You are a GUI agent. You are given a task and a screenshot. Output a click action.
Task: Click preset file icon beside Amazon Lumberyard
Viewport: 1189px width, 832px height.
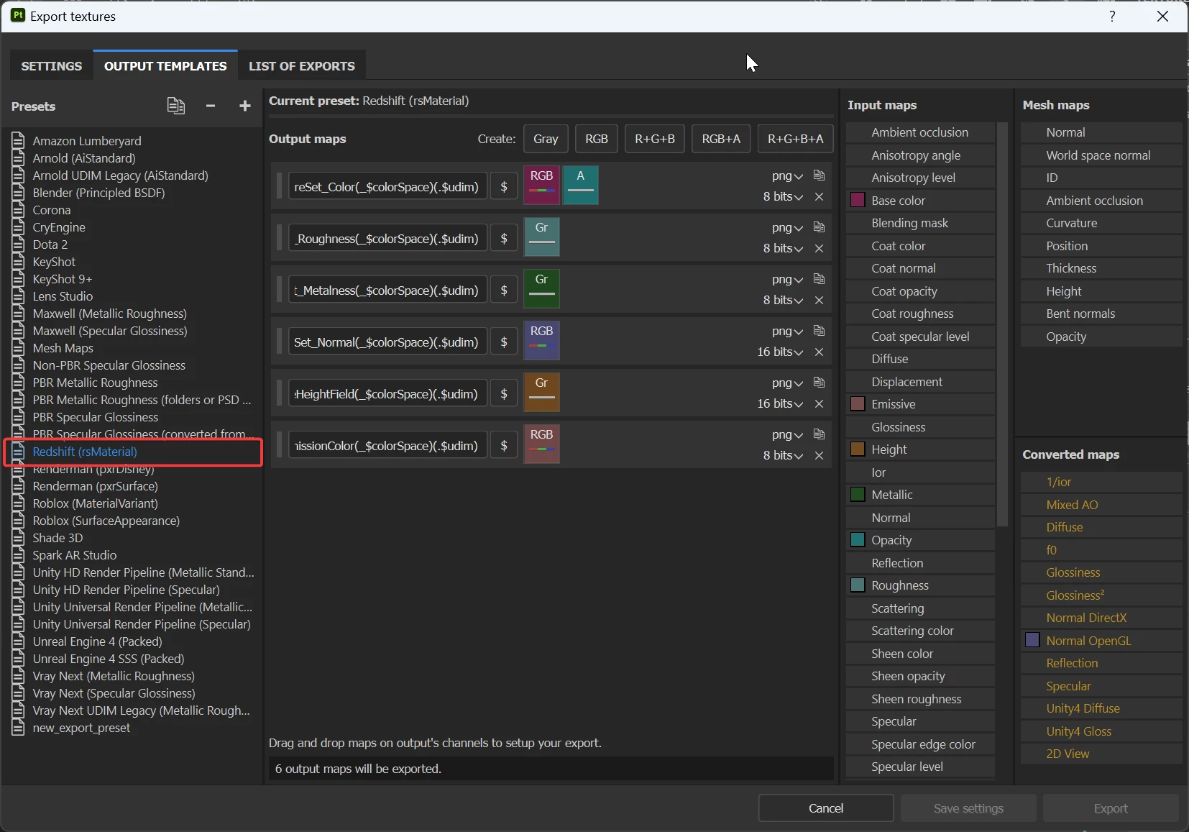[19, 140]
